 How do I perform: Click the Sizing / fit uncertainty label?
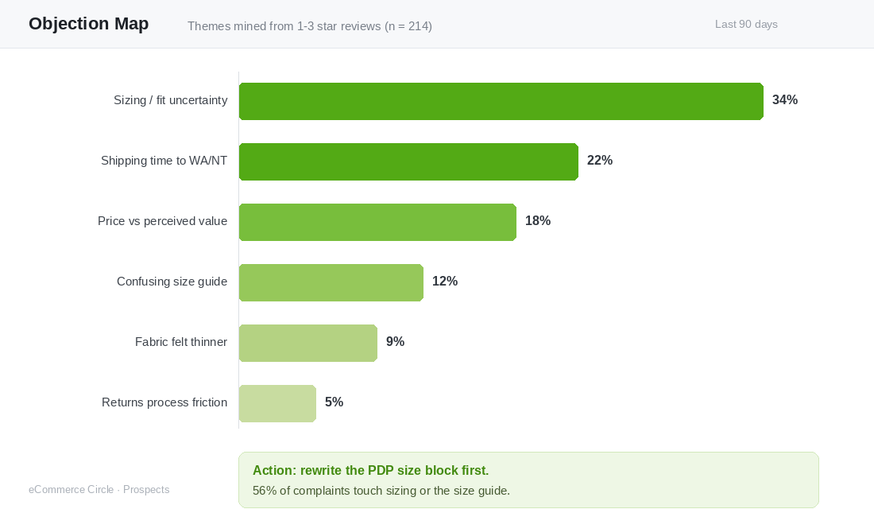171,100
